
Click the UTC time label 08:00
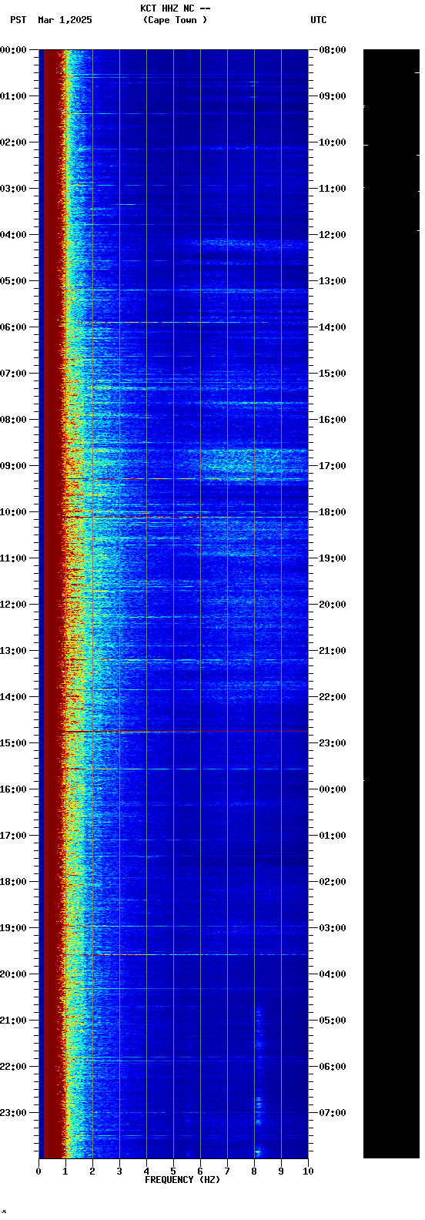[x=333, y=50]
